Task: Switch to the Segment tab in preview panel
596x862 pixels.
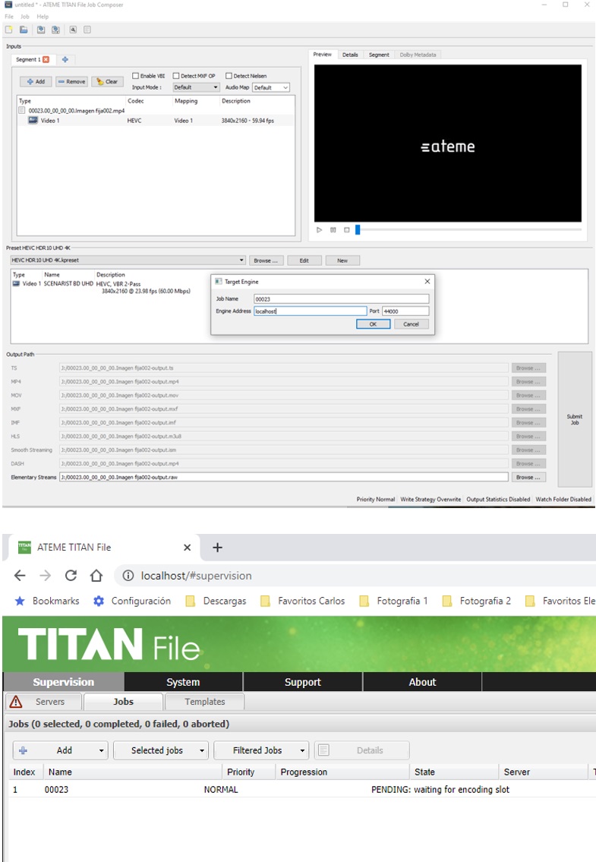Action: [379, 55]
